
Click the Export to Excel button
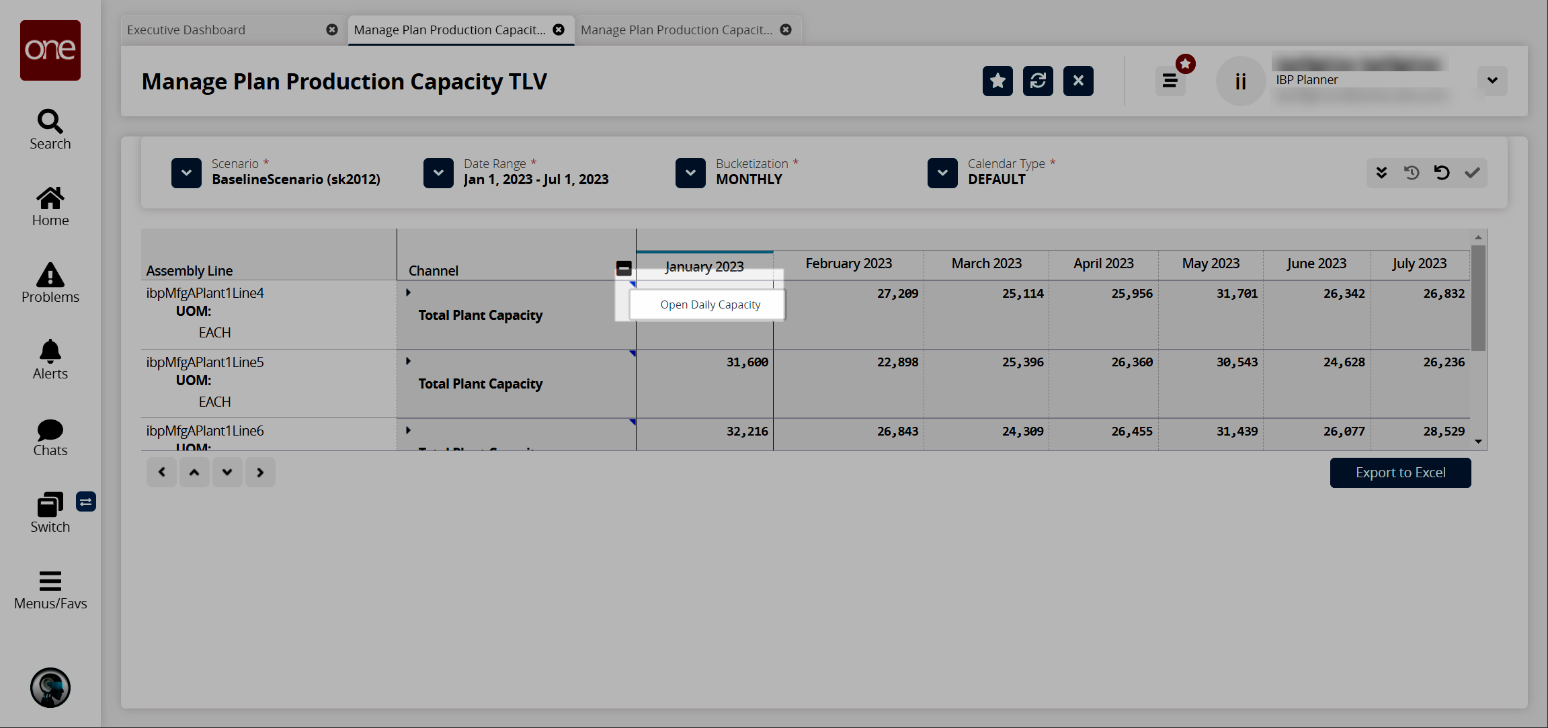click(1400, 473)
